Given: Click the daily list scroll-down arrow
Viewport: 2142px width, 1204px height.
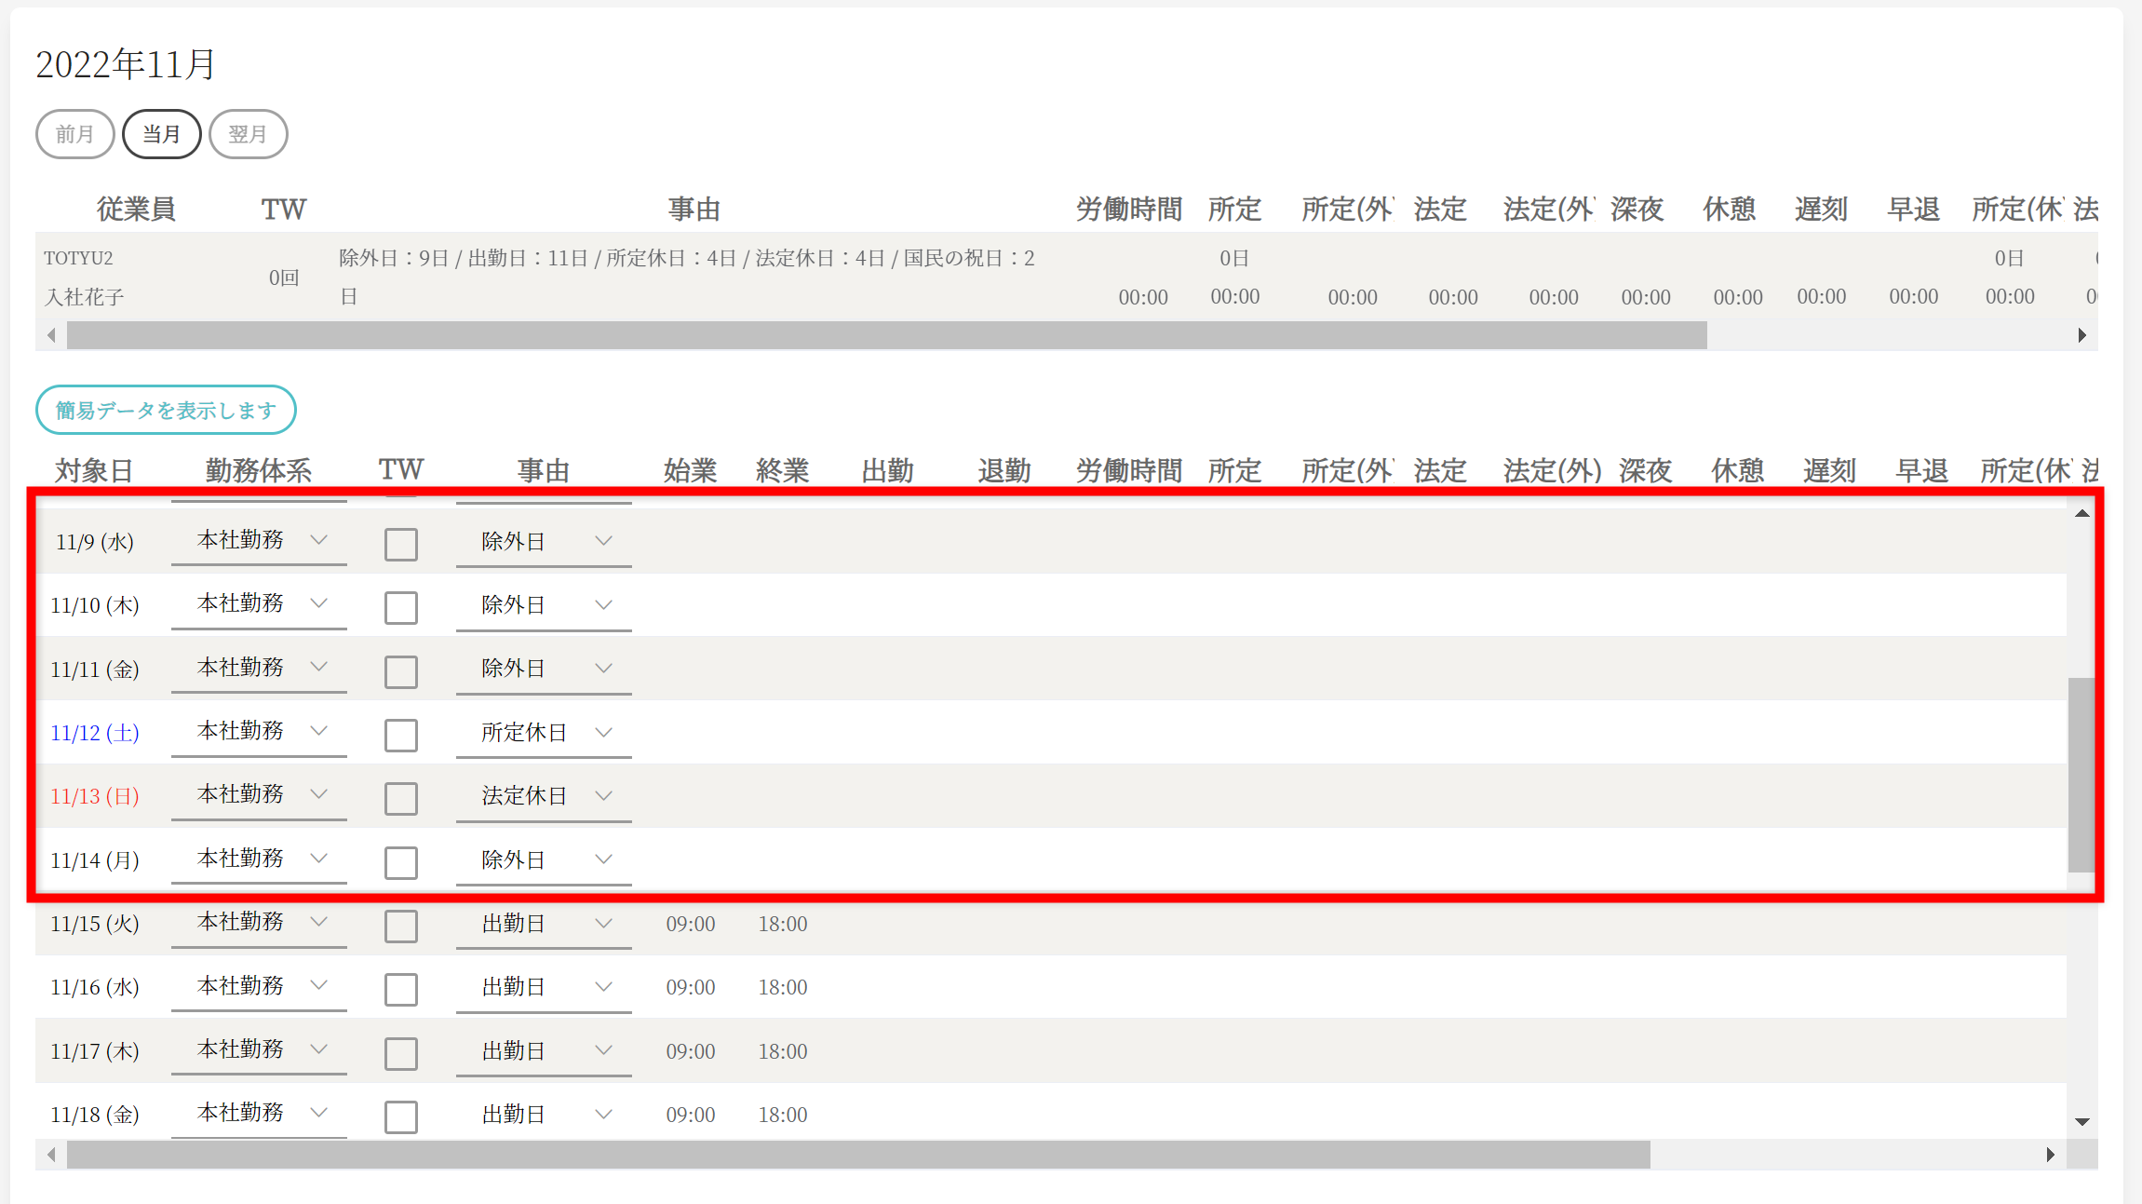Looking at the screenshot, I should pos(2081,1122).
